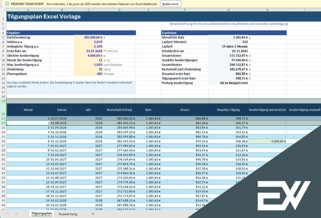Select the Sollzins p.a. value 3,65%
321x218 pixels.
pos(88,42)
